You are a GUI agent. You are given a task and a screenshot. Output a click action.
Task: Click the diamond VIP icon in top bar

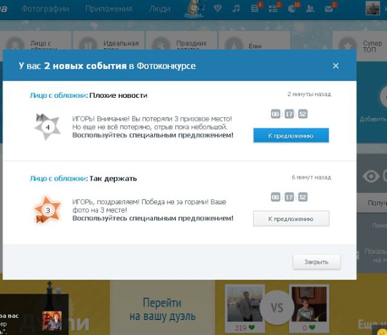click(217, 8)
